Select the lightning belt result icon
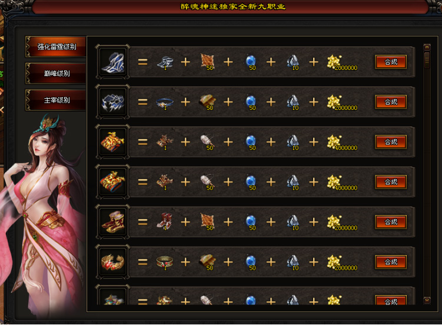The width and height of the screenshot is (442, 325). (x=112, y=102)
